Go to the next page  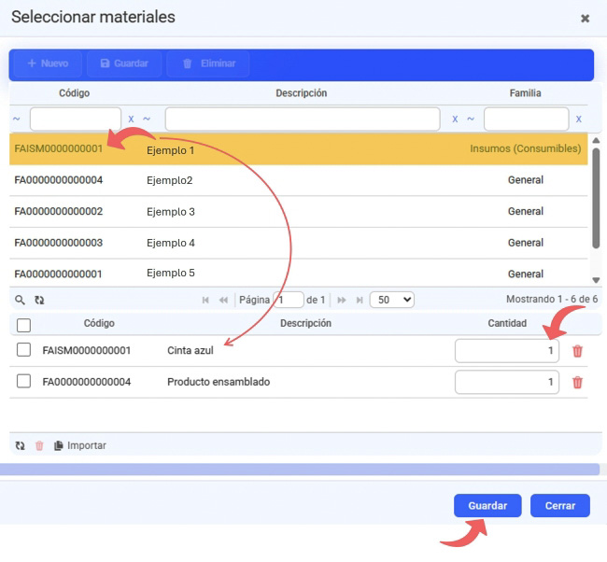pos(342,300)
